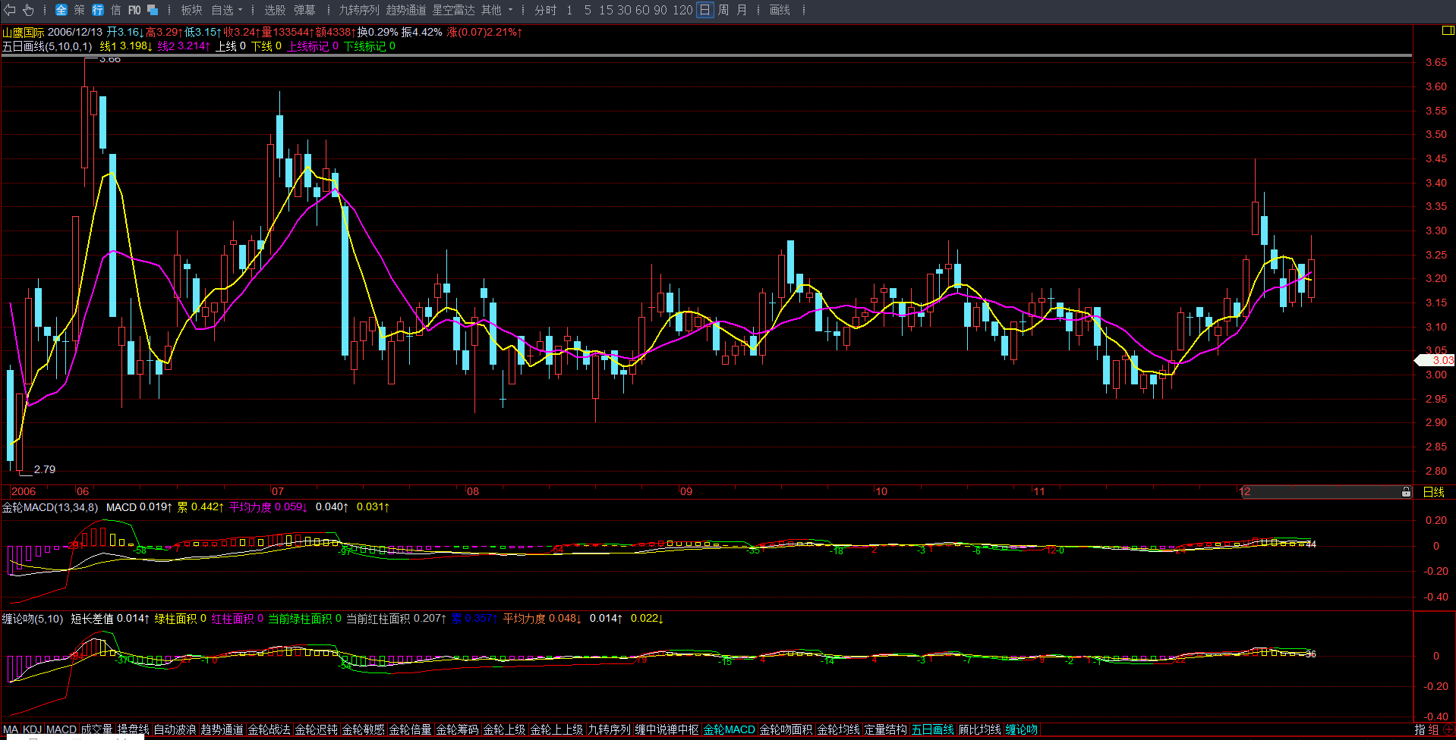This screenshot has width=1456, height=740.
Task: Select the 五日画线 bottom tab
Action: [x=933, y=729]
